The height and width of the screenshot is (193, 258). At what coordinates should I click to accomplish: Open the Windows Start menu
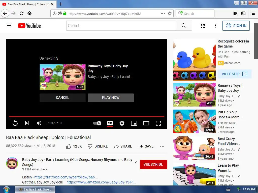[x=6, y=189]
